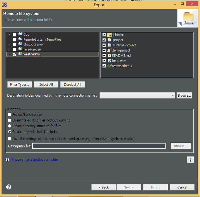Click the info icon beside destination folder message

pos(7,160)
